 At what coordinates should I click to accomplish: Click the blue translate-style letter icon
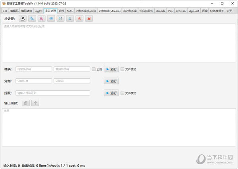click(x=32, y=19)
